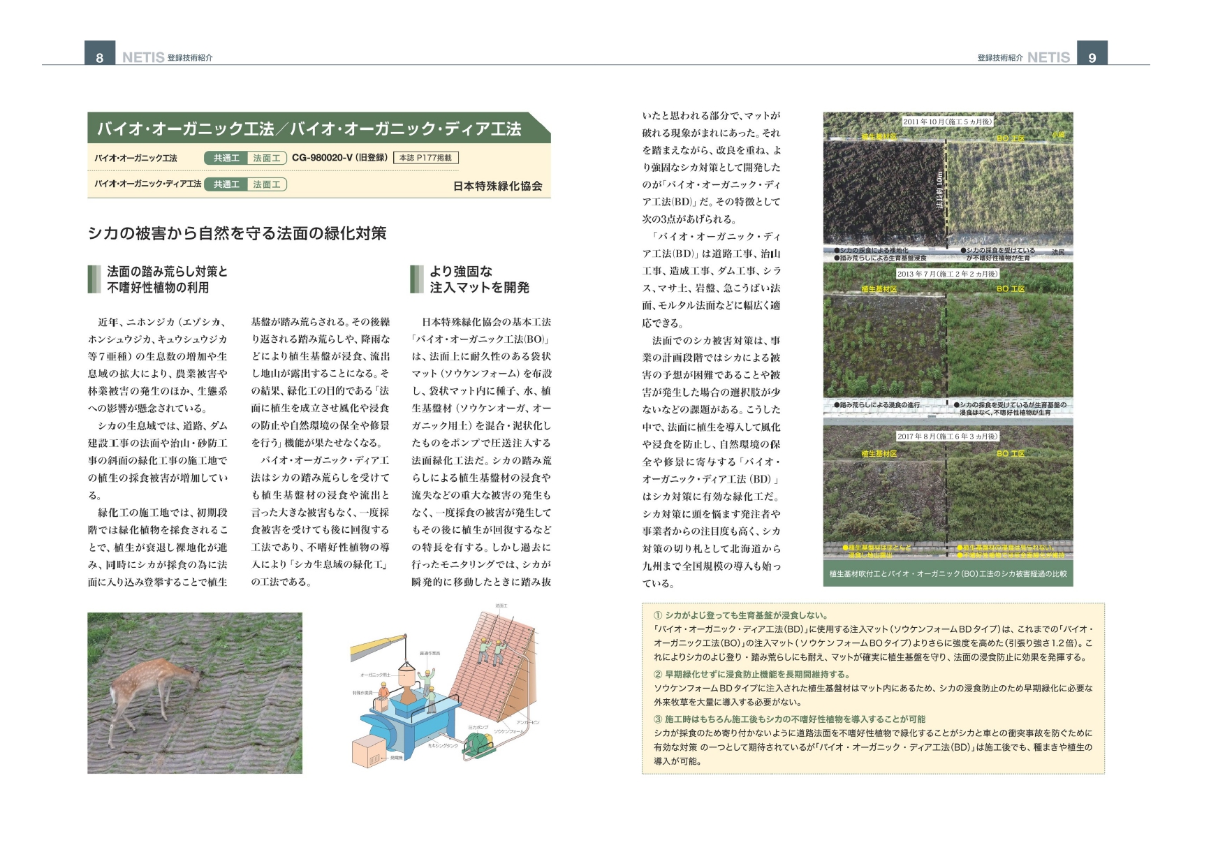Click the green bar beside より強固な heading
1225x866 pixels.
pyautogui.click(x=416, y=279)
